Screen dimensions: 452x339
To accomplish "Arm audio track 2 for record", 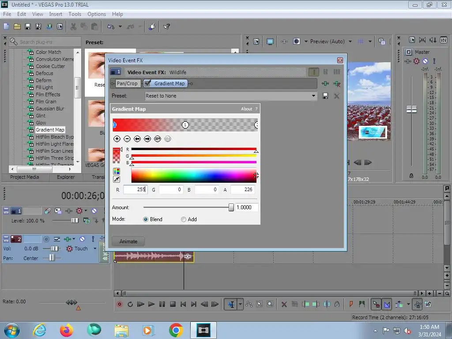I will click(46, 239).
